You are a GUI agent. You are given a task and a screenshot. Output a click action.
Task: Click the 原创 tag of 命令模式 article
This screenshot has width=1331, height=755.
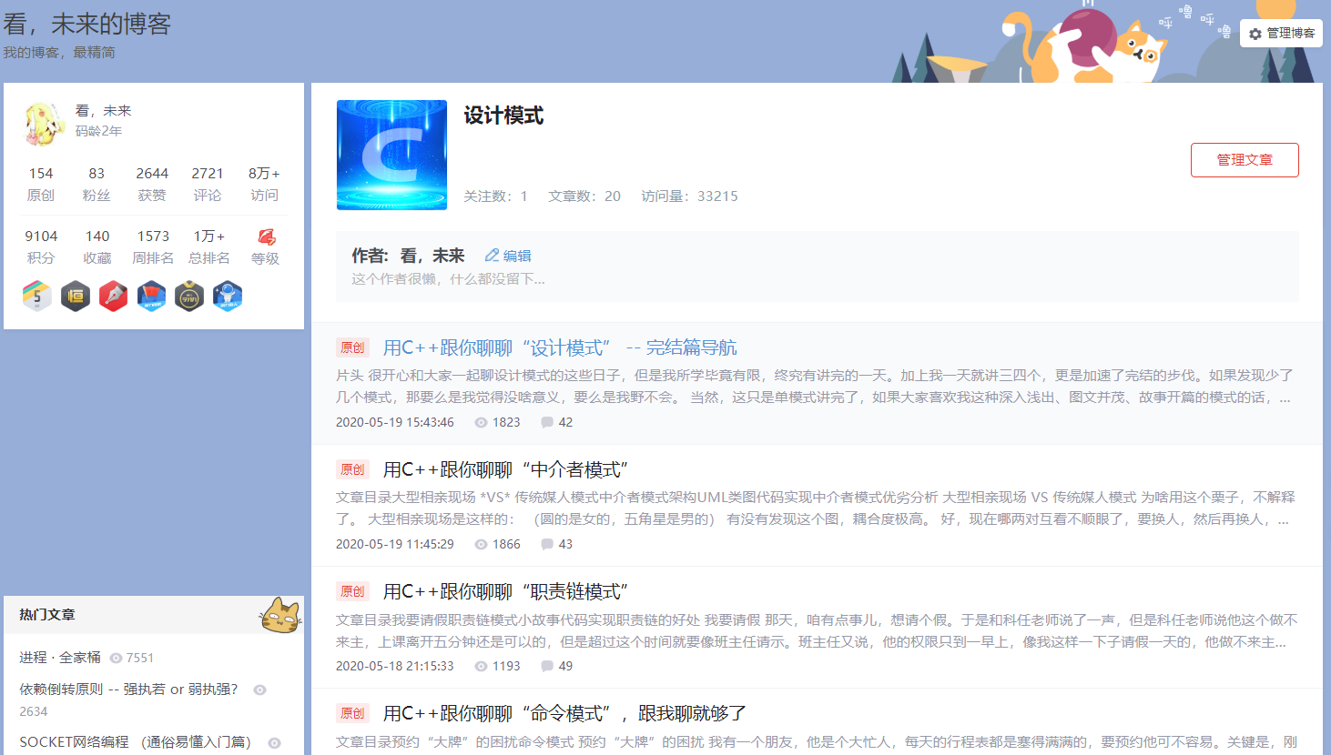click(x=352, y=713)
